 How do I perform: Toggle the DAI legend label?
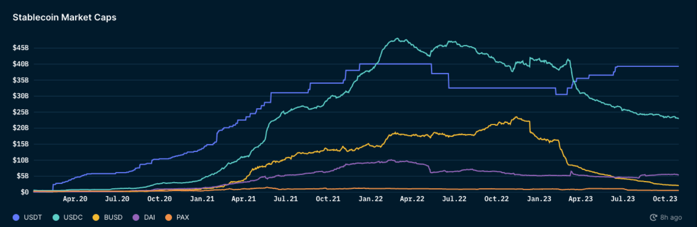point(149,217)
